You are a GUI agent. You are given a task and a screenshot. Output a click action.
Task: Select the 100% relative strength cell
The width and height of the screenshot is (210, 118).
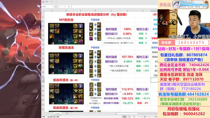[127, 29]
